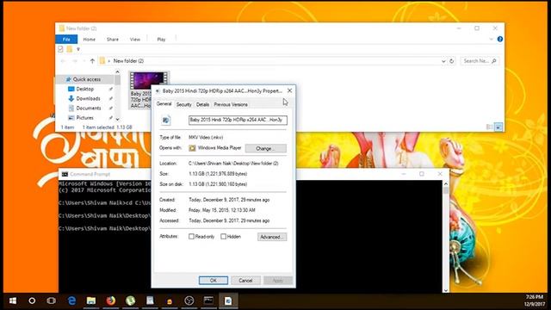This screenshot has height=310, width=551.
Task: Launch Microsoft Edge from the taskbar
Action: (71, 301)
